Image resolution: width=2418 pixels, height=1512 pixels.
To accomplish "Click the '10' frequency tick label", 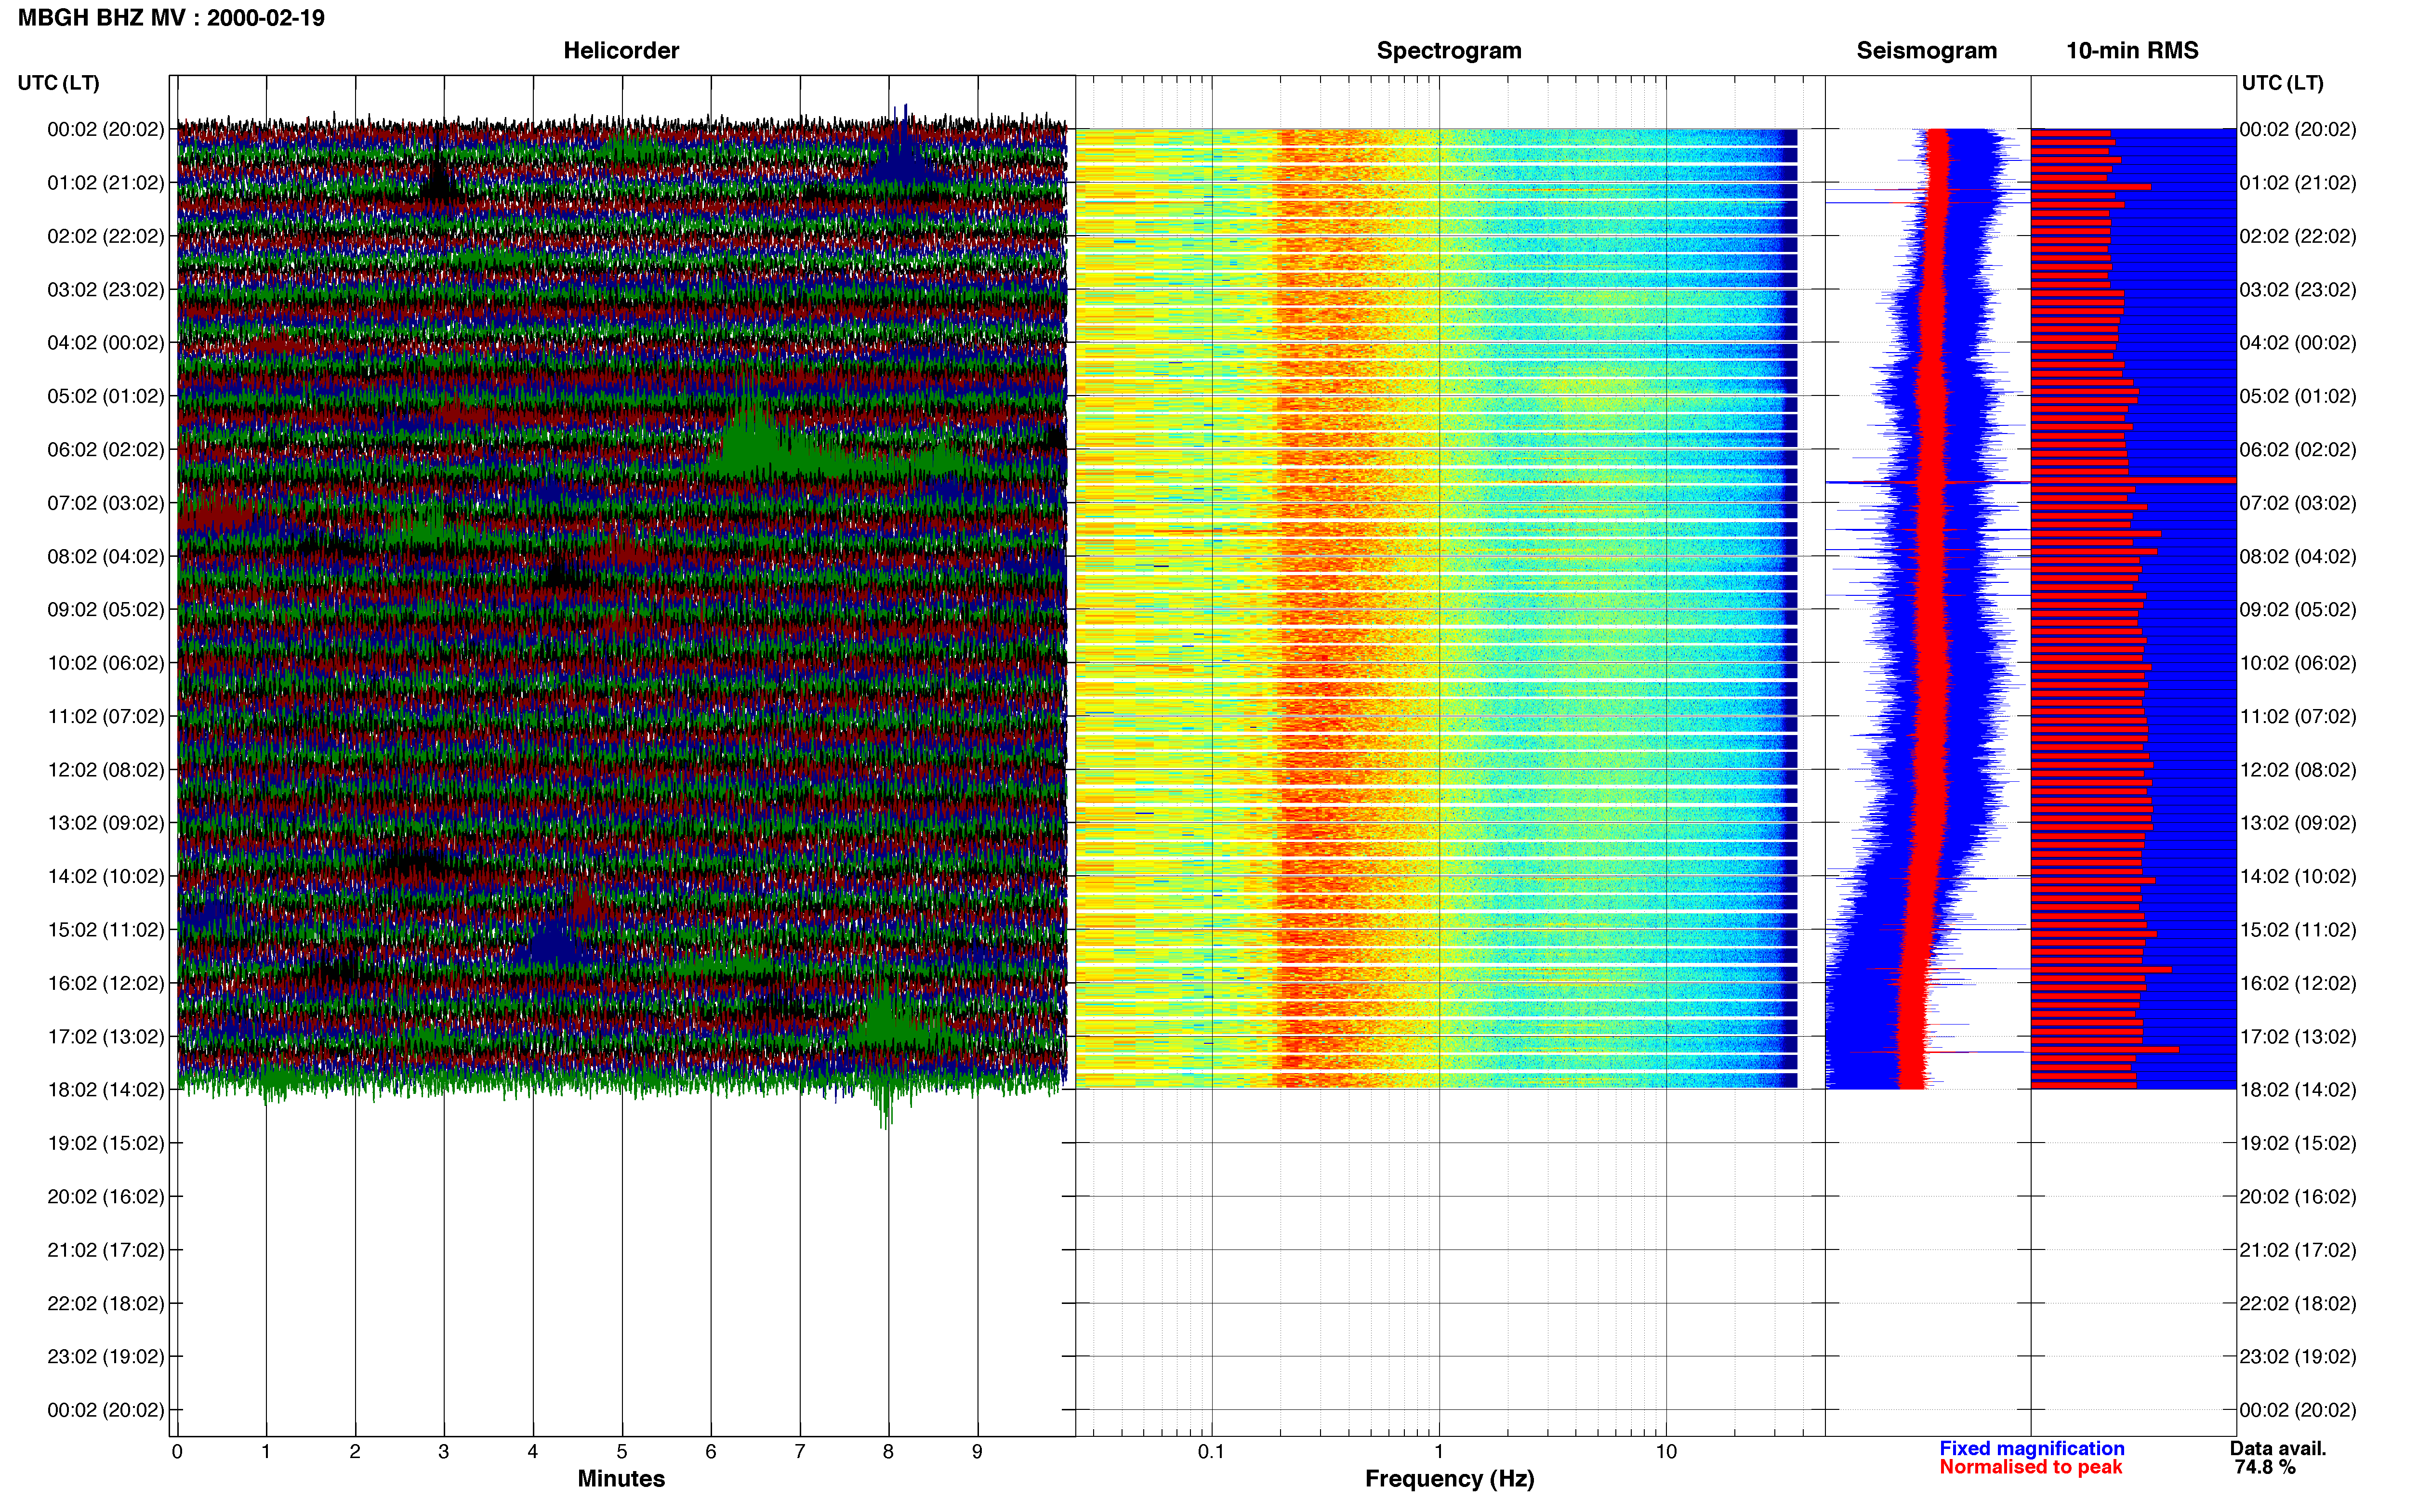I will tap(1666, 1451).
